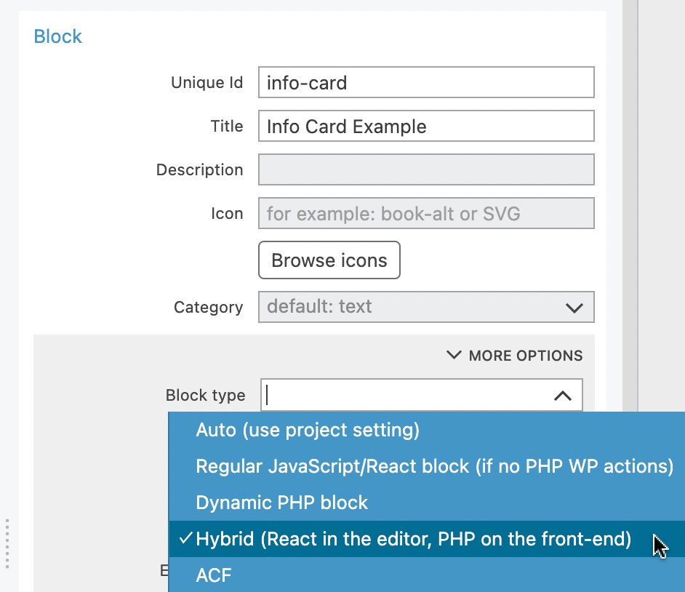
Task: Click the checkmark next to Hybrid option
Action: pos(185,538)
